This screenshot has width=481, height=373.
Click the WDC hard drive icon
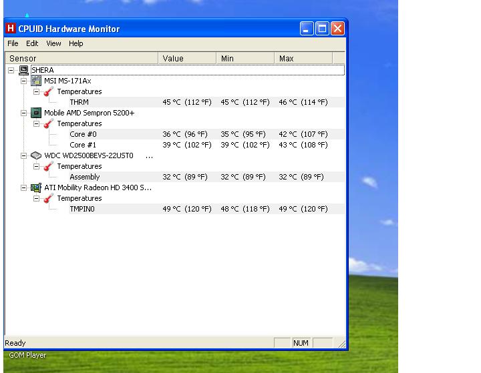[x=36, y=155]
